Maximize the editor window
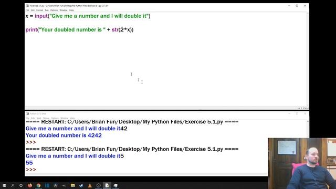 coord(297,6)
